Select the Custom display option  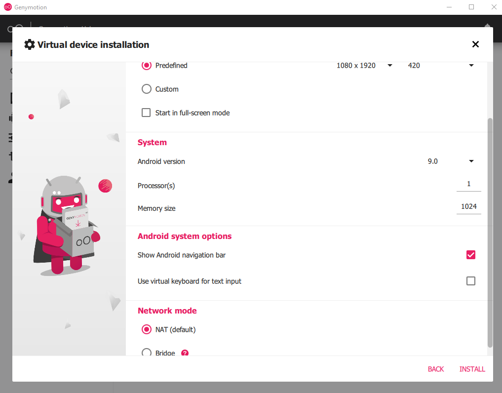[x=146, y=89]
